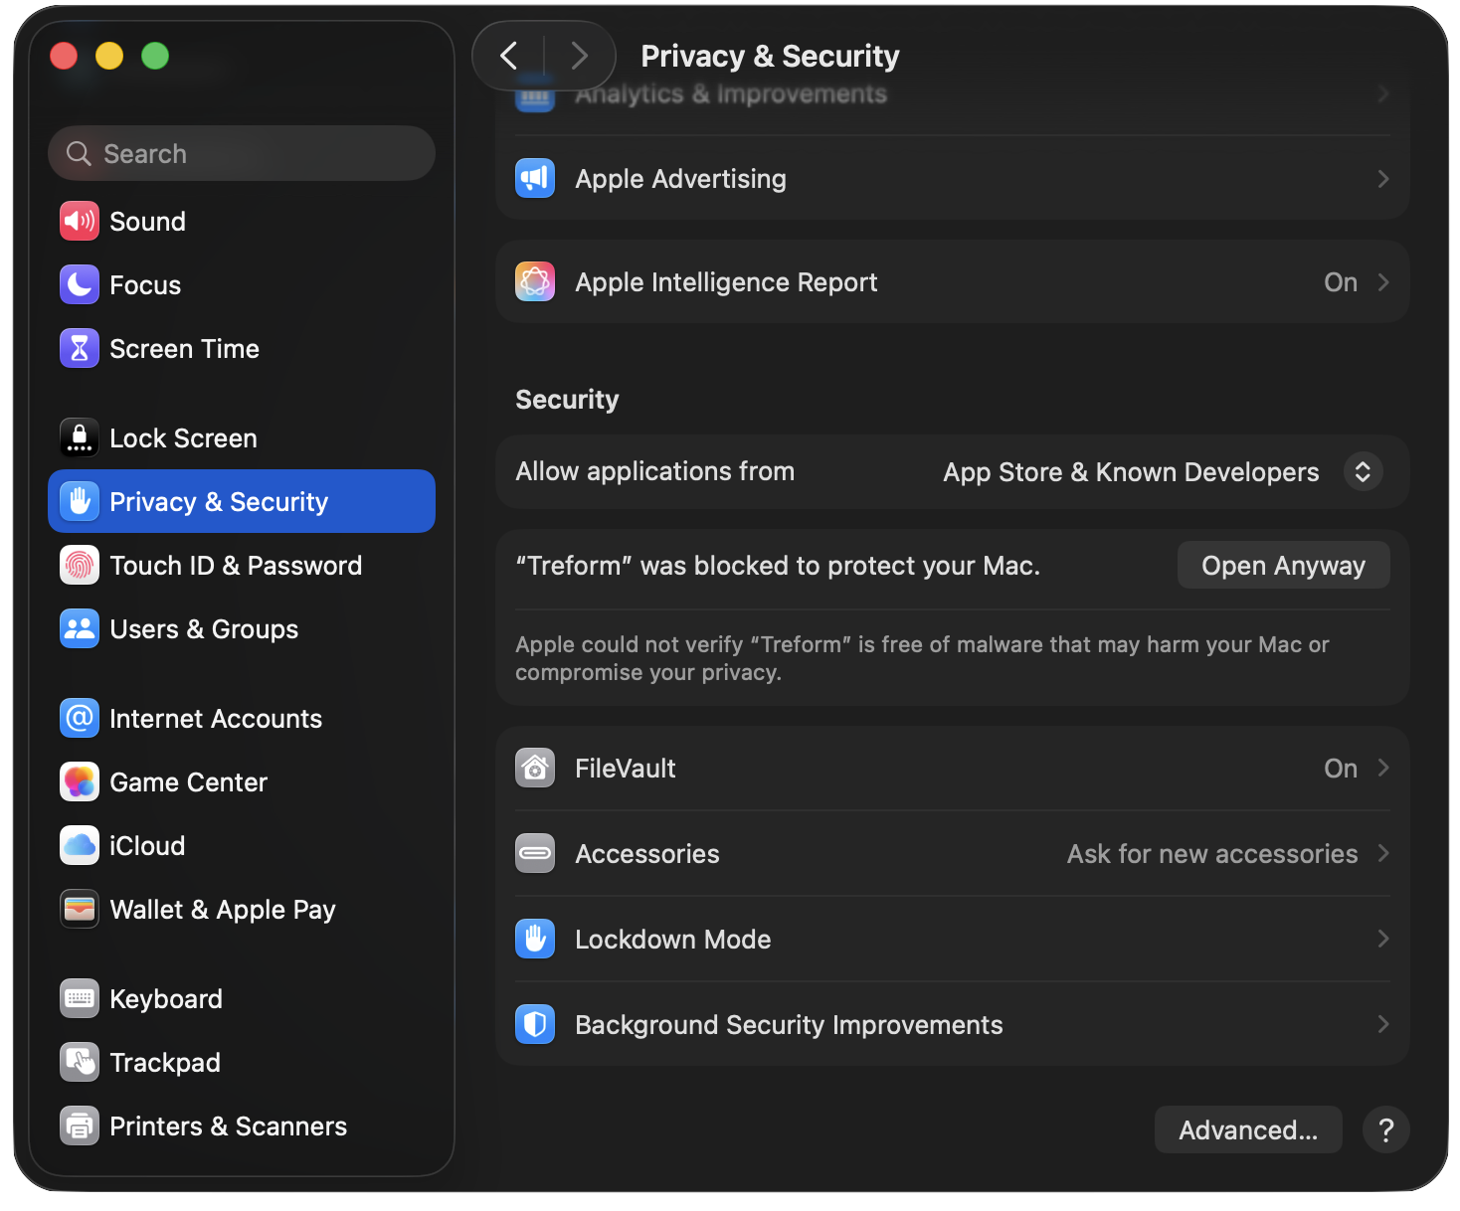The image size is (1460, 1211).
Task: Click the Lockdown Mode label
Action: [x=673, y=939]
